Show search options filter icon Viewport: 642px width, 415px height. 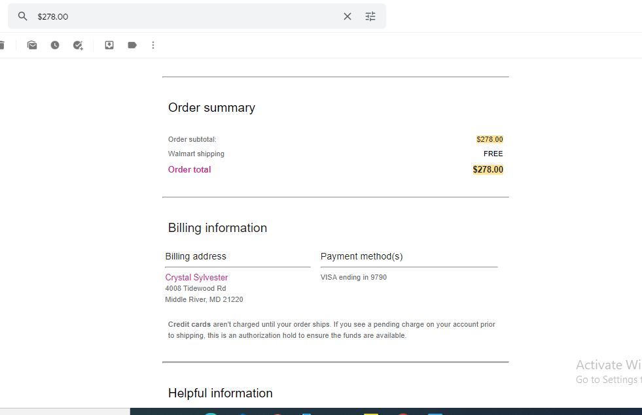[x=370, y=16]
